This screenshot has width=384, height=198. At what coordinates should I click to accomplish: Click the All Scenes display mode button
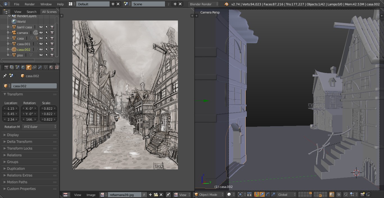[49, 11]
